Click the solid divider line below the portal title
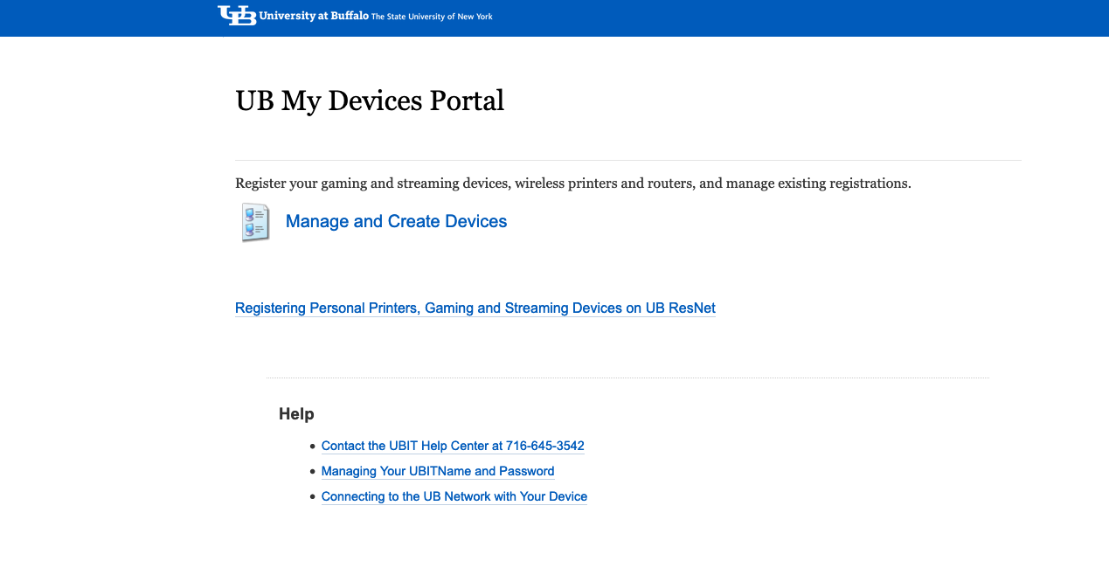Image resolution: width=1109 pixels, height=575 pixels. tap(627, 161)
